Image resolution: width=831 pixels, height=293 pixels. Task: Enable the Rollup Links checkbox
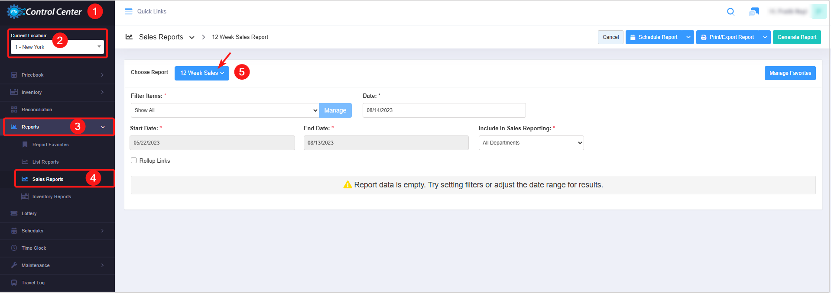coord(133,161)
